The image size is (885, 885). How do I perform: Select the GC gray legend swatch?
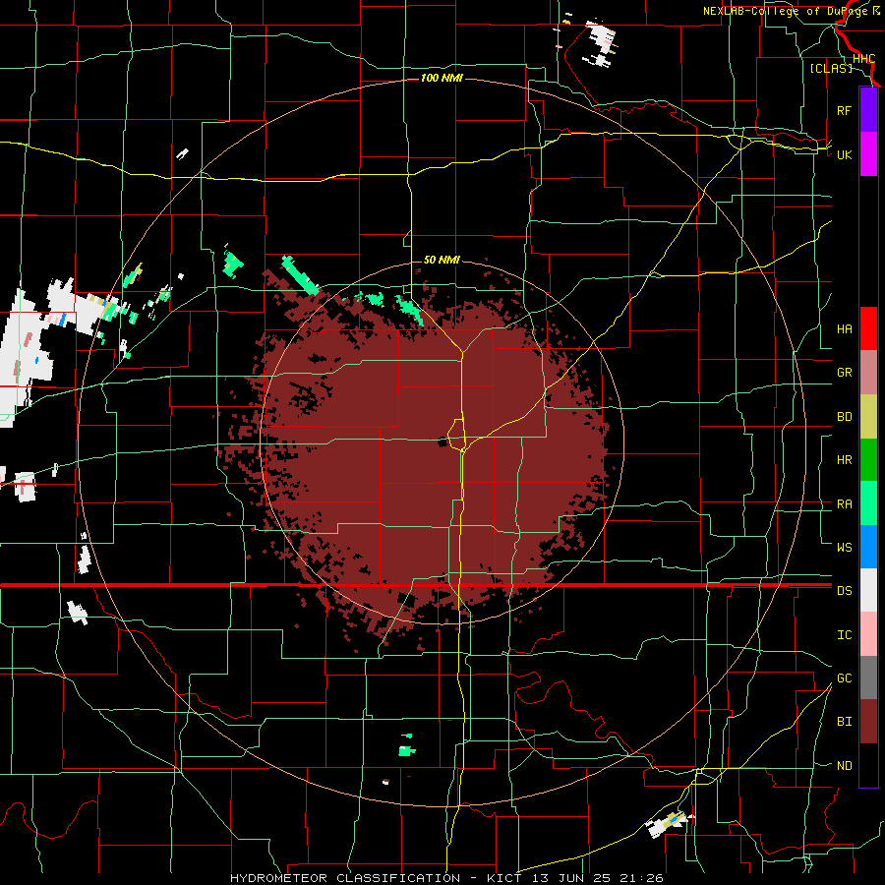(868, 678)
